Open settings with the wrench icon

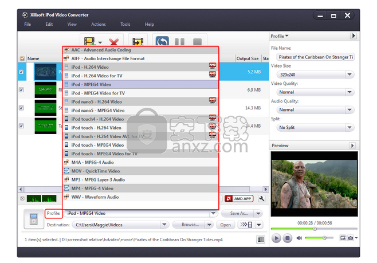click(262, 199)
